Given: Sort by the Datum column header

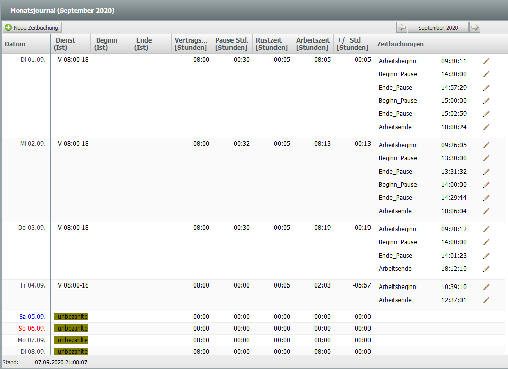Looking at the screenshot, I should [26, 44].
